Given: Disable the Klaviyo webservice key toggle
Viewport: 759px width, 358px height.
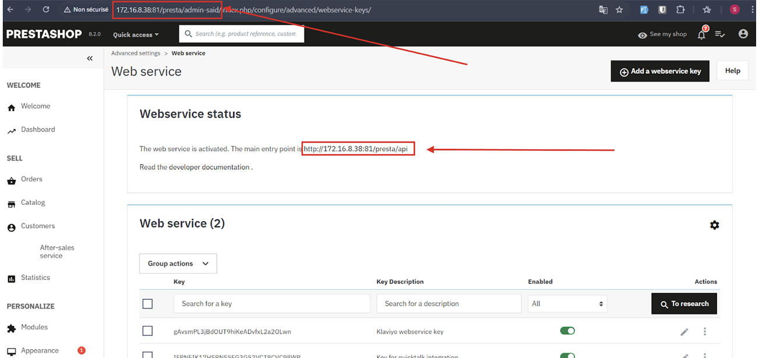Looking at the screenshot, I should 567,331.
